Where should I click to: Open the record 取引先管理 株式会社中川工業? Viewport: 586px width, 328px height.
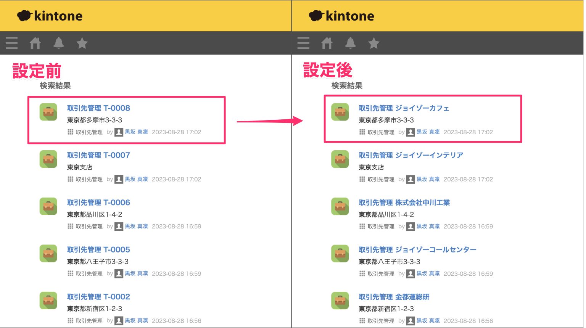click(404, 203)
